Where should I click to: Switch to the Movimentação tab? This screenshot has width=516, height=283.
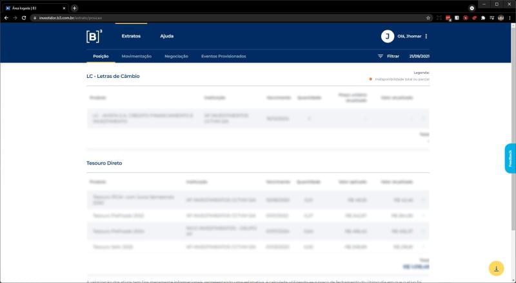pos(137,56)
